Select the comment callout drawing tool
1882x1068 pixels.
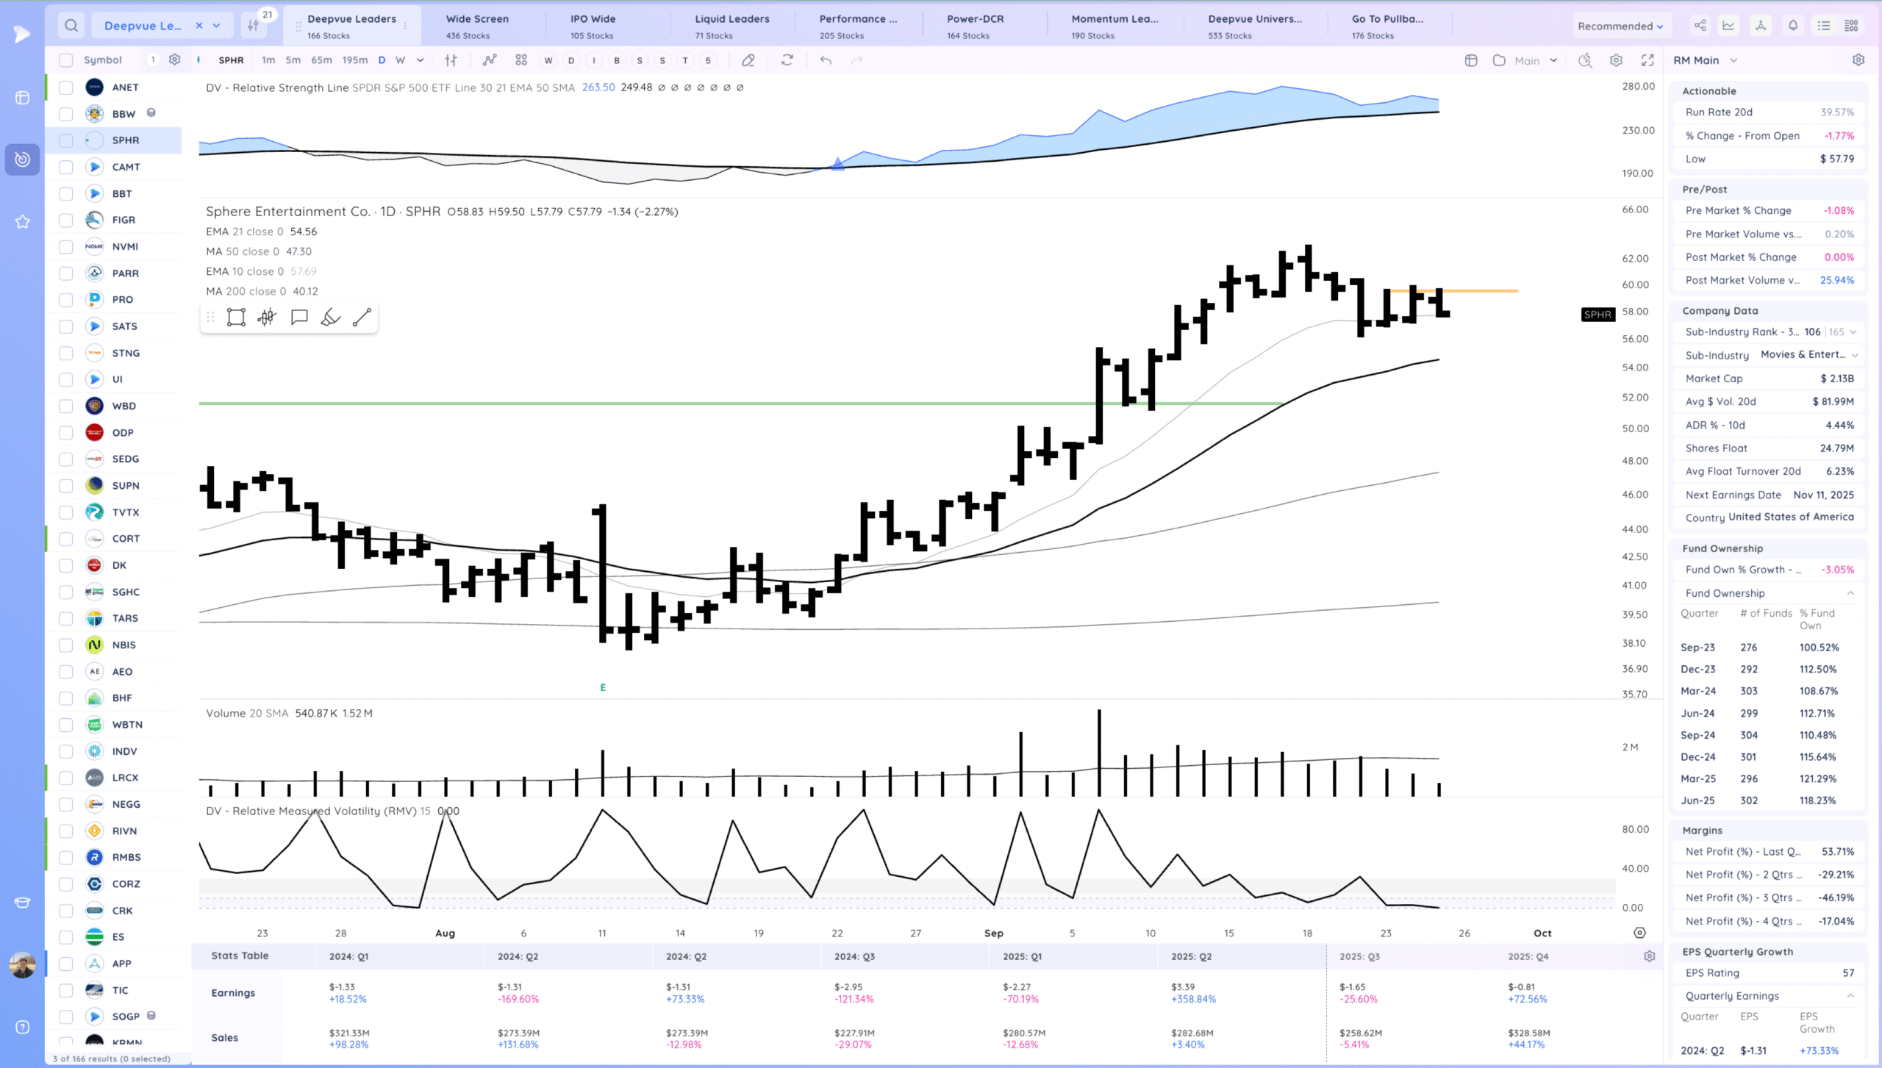point(299,318)
